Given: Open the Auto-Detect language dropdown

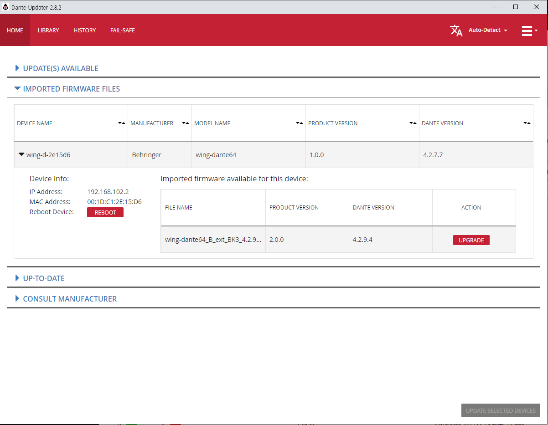Looking at the screenshot, I should coord(488,30).
